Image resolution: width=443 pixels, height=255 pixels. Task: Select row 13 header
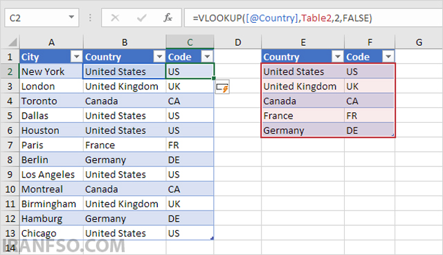pos(10,234)
